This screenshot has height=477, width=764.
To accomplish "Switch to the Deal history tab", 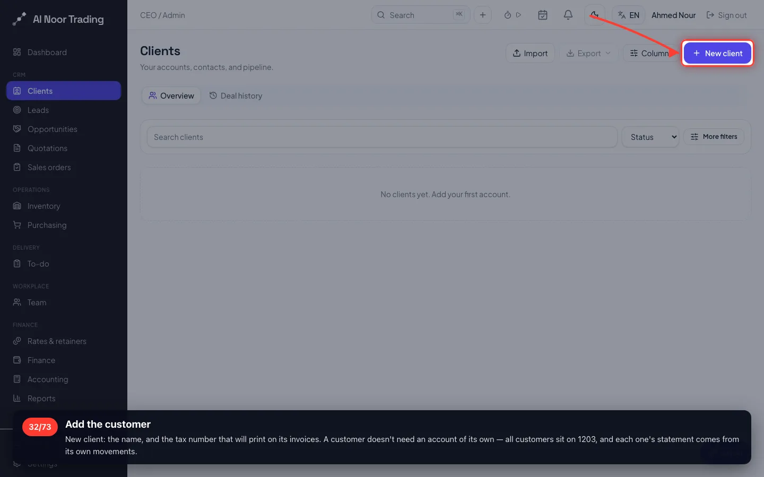I will [x=236, y=95].
